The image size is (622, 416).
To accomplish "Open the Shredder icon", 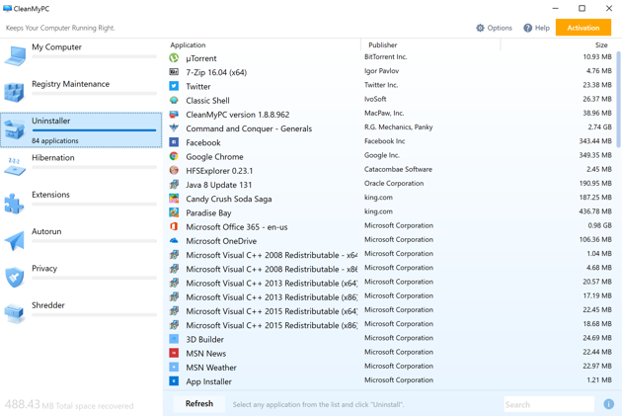I will [x=15, y=313].
